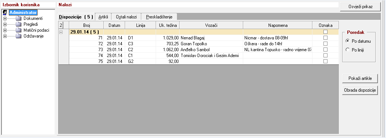386x138 pixels.
Task: Click the Obrada dispozicije button
Action: coord(360,90)
